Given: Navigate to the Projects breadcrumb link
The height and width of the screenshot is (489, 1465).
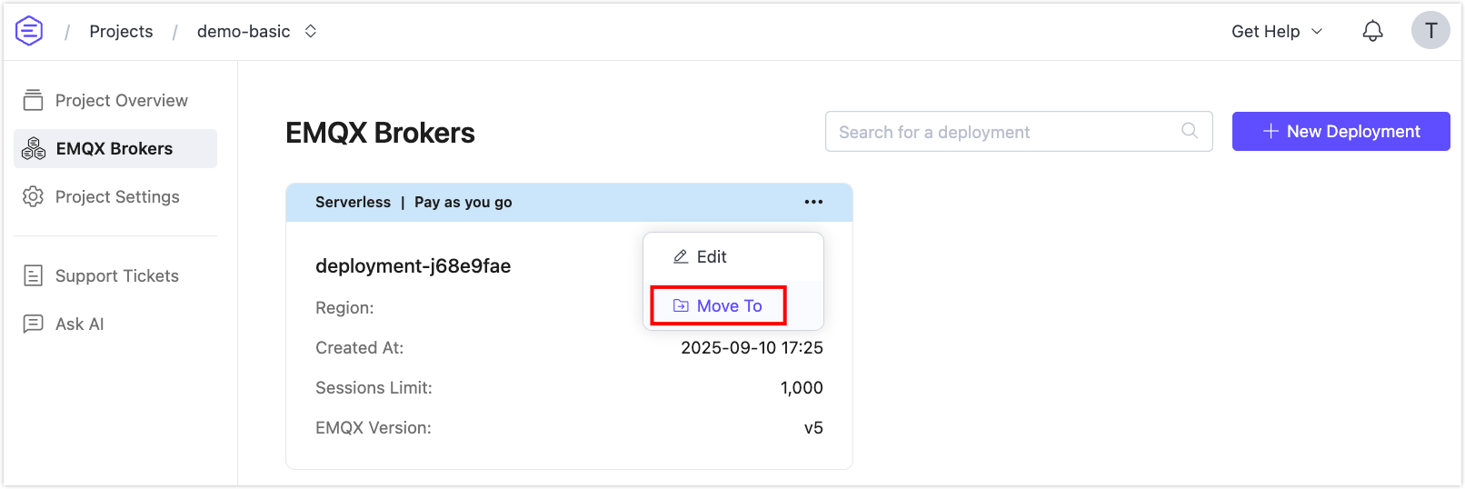Looking at the screenshot, I should coord(121,31).
